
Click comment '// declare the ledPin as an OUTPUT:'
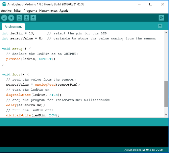point(42,54)
